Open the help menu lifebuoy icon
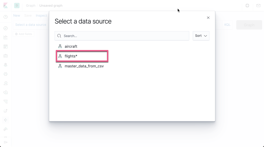Screen dimensions: 264x147 point(247,5)
